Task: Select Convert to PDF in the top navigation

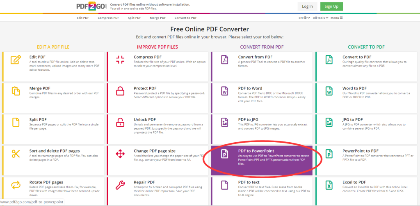Action: (186, 18)
